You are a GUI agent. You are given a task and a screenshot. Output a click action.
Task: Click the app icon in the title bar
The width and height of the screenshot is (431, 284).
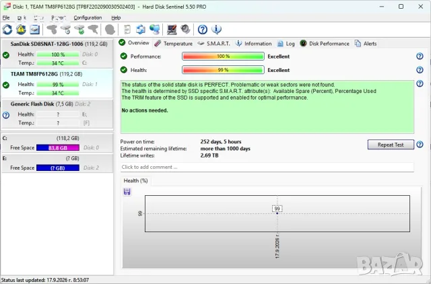tap(7, 7)
